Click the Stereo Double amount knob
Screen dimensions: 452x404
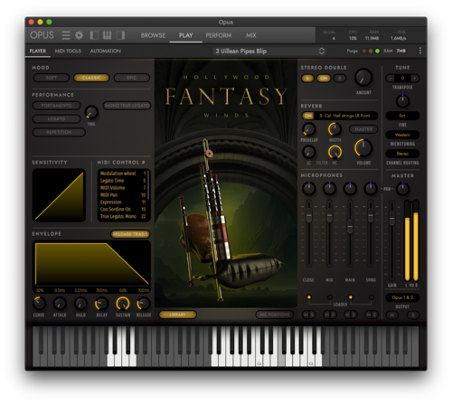point(363,78)
